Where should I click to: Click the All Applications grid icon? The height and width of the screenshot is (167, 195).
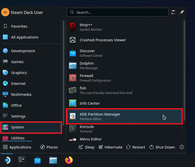pos(5,37)
